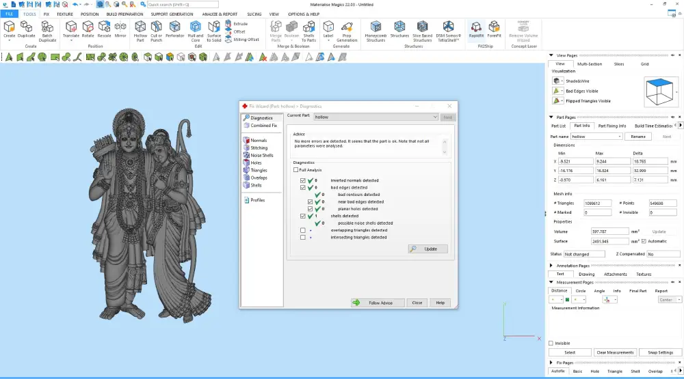Viewport: 684px width, 379px height.
Task: Click the Perforator tool
Action: [x=174, y=29]
